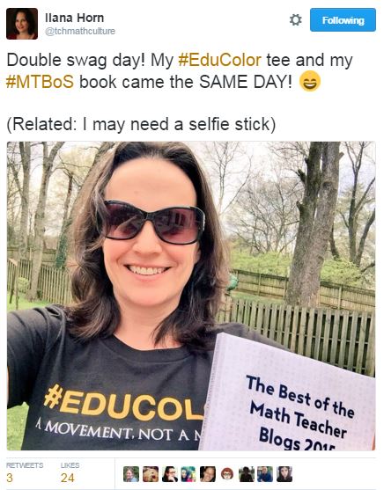Open first liker avatar in row
This screenshot has width=384, height=490.
[131, 474]
